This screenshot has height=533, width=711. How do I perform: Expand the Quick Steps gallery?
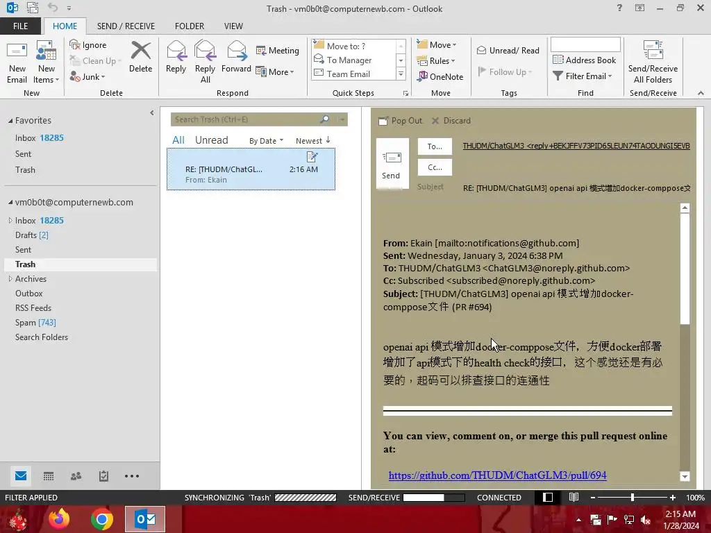(x=401, y=74)
